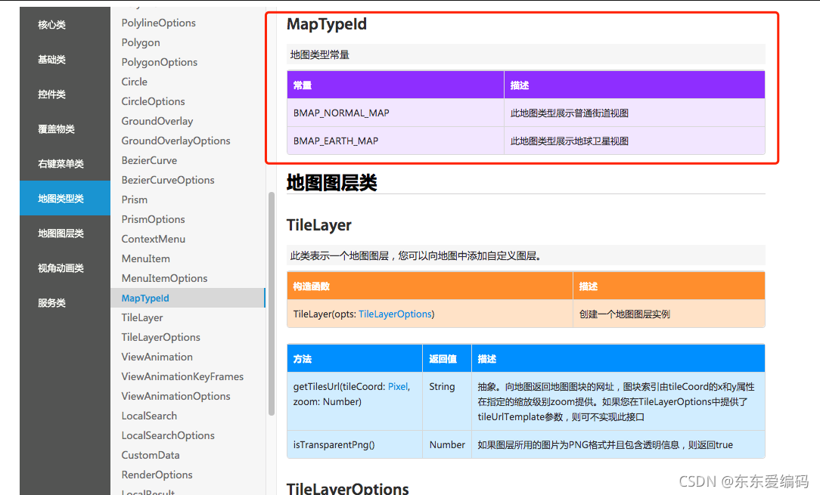The height and width of the screenshot is (495, 820).
Task: Open Pixel link in getTilesUrl row
Action: coord(397,387)
